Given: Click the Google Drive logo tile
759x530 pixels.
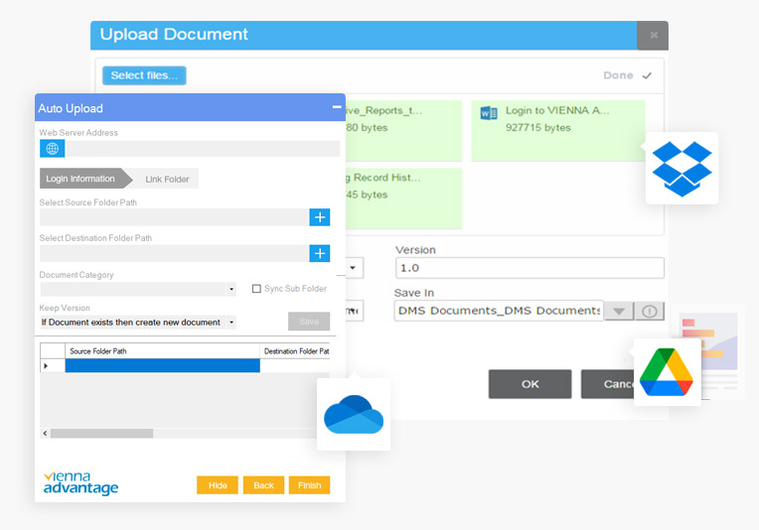Looking at the screenshot, I should pos(667,372).
